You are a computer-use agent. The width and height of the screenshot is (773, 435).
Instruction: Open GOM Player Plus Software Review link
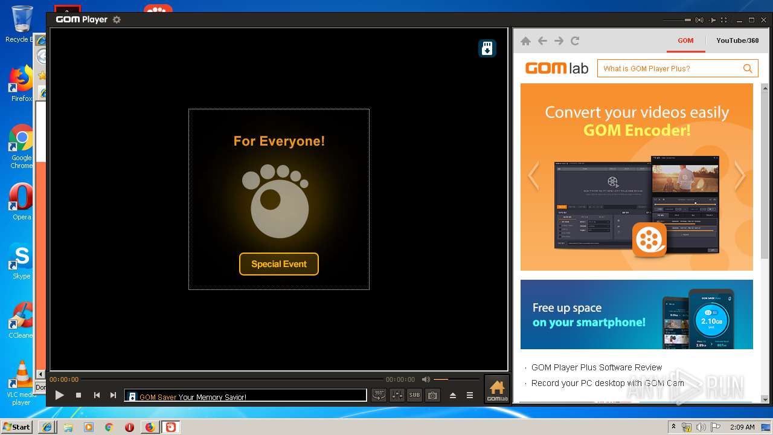click(x=597, y=367)
